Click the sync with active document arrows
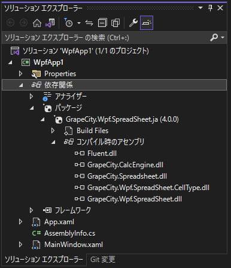Image resolution: width=231 pixels, height=268 pixels. (89, 23)
